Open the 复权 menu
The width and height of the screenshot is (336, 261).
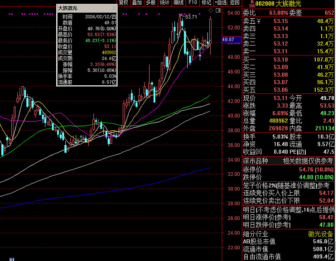point(124,3)
